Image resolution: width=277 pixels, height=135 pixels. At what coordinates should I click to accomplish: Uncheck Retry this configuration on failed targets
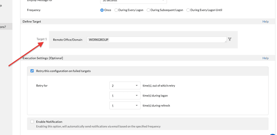(32, 71)
